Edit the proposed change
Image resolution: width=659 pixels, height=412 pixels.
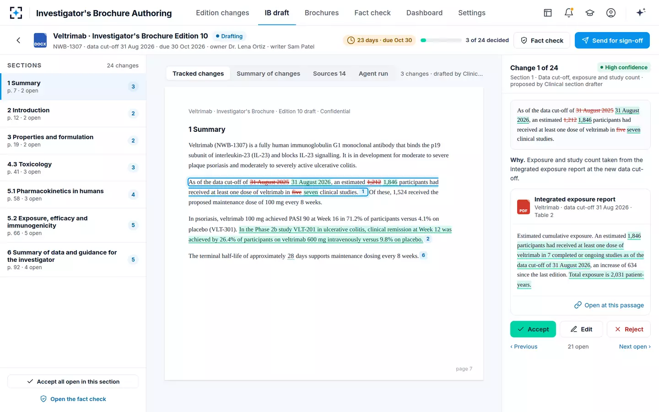pos(581,329)
